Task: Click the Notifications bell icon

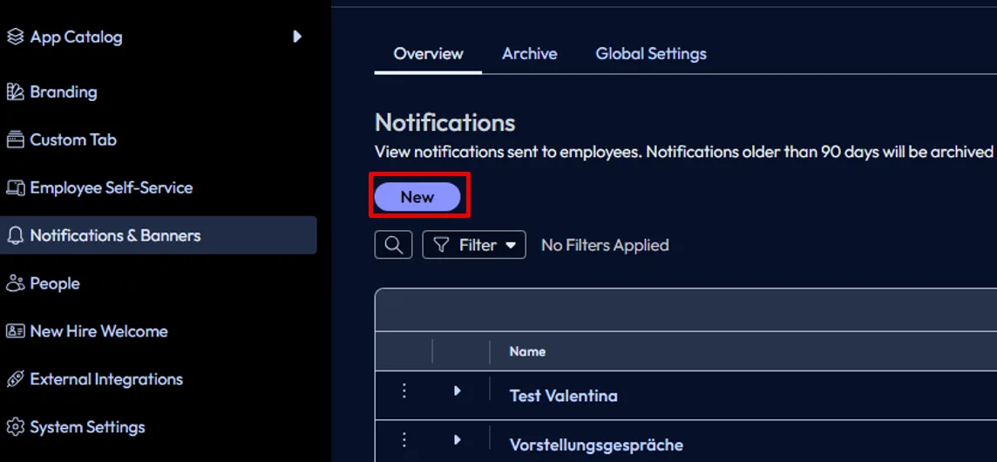Action: click(x=16, y=235)
